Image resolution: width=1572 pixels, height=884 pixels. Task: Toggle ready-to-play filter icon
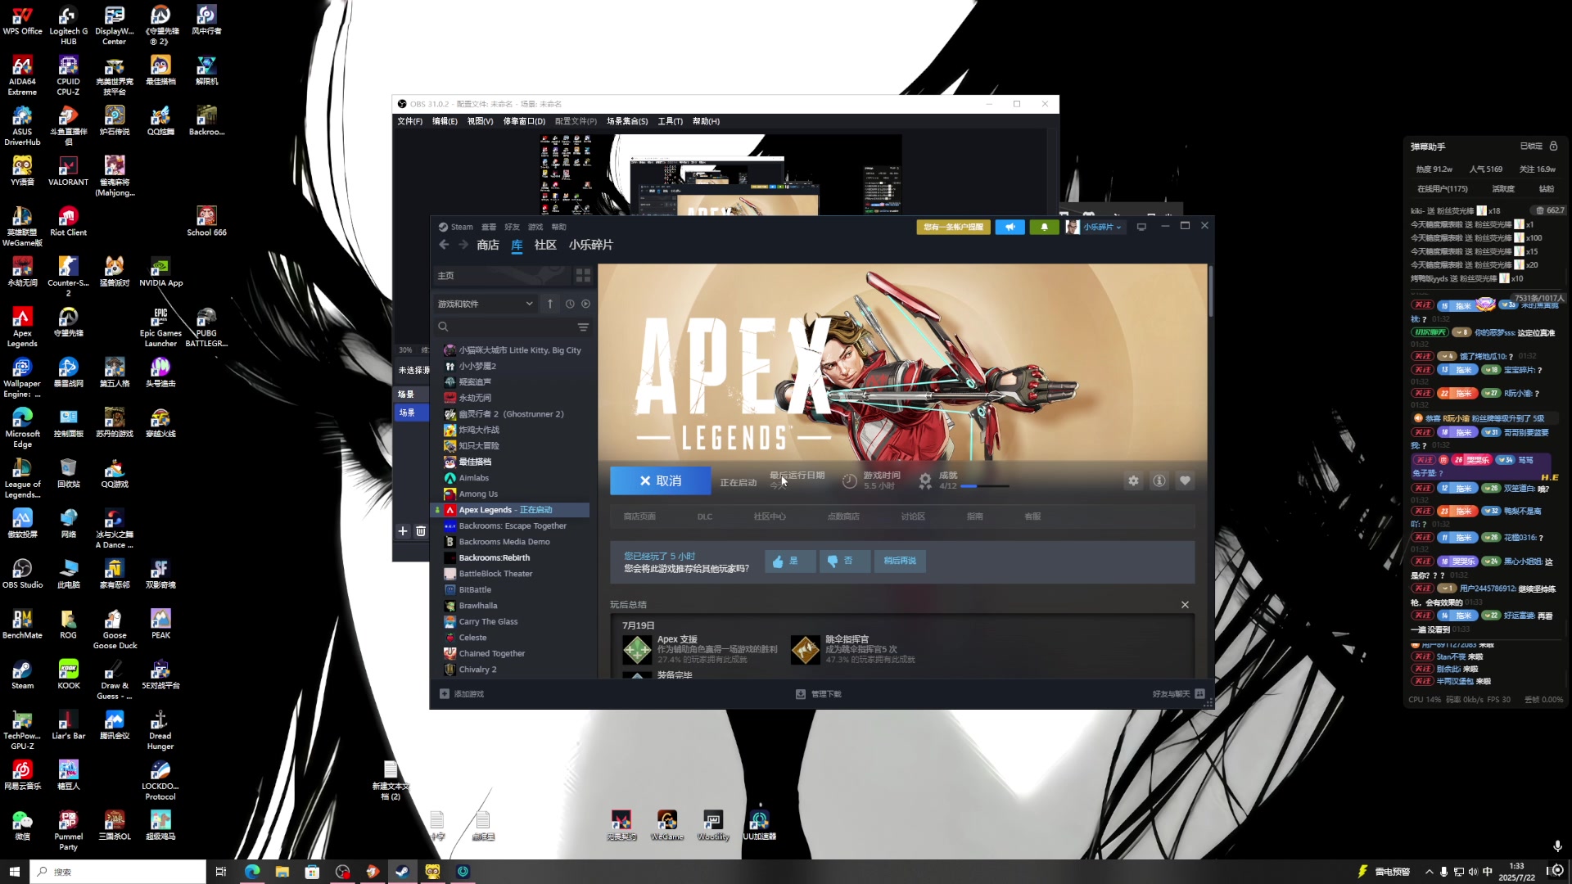(x=585, y=304)
